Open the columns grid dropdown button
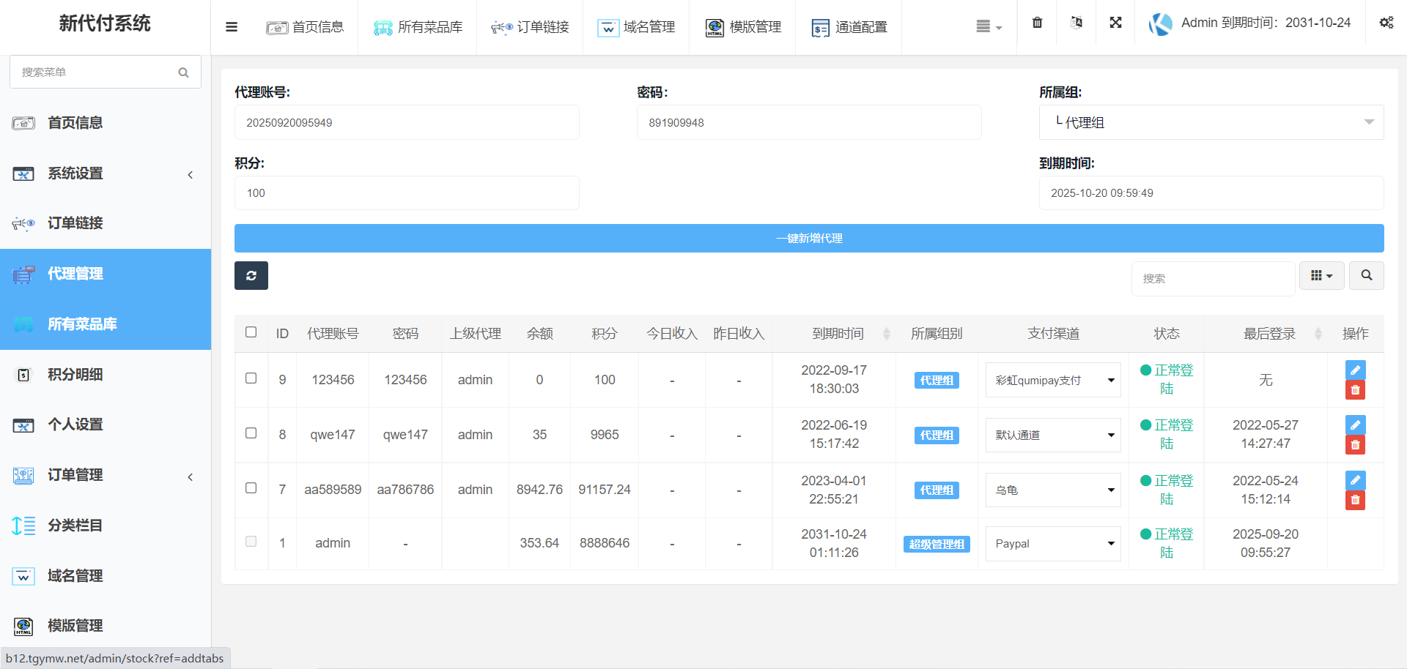 [x=1321, y=276]
